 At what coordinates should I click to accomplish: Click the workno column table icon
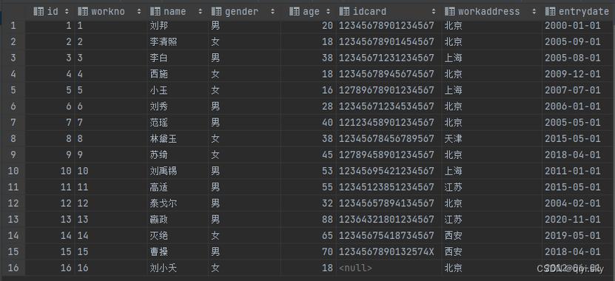pyautogui.click(x=83, y=12)
